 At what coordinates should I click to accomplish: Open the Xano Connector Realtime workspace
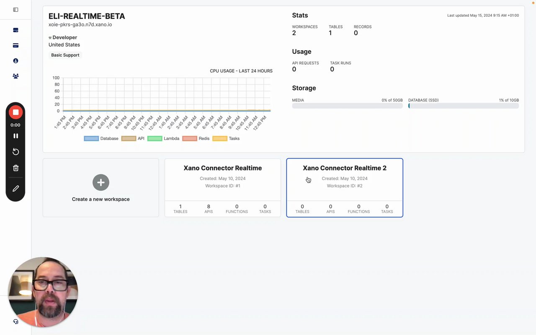(x=222, y=168)
